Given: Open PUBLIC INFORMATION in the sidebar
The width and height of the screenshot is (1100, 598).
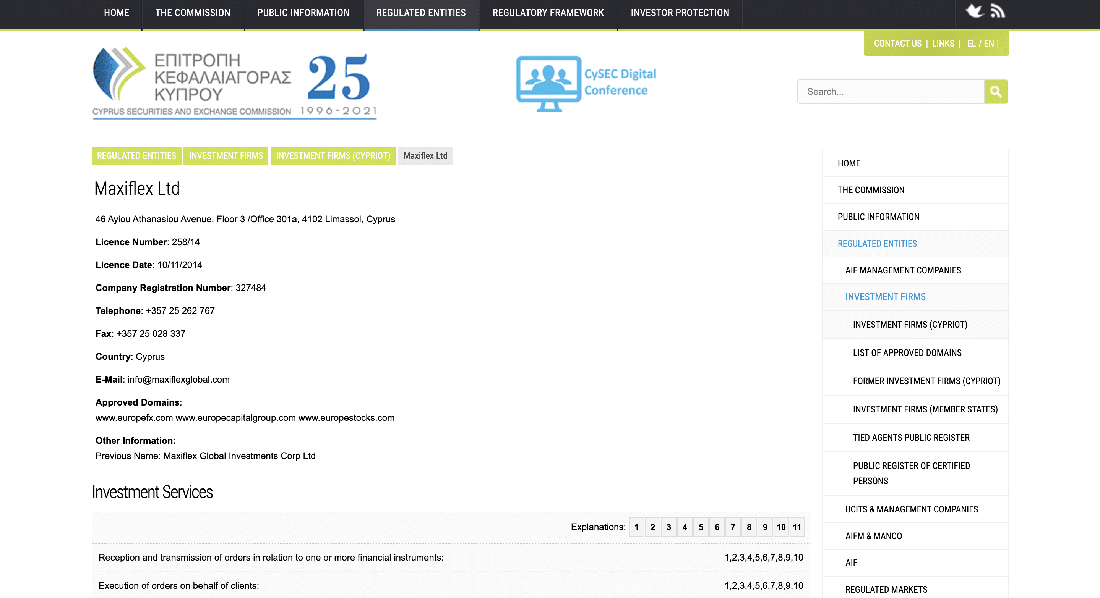Looking at the screenshot, I should pyautogui.click(x=915, y=217).
